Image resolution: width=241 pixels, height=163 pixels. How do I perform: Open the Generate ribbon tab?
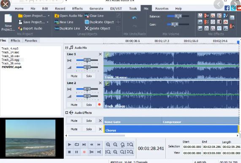click(96, 8)
